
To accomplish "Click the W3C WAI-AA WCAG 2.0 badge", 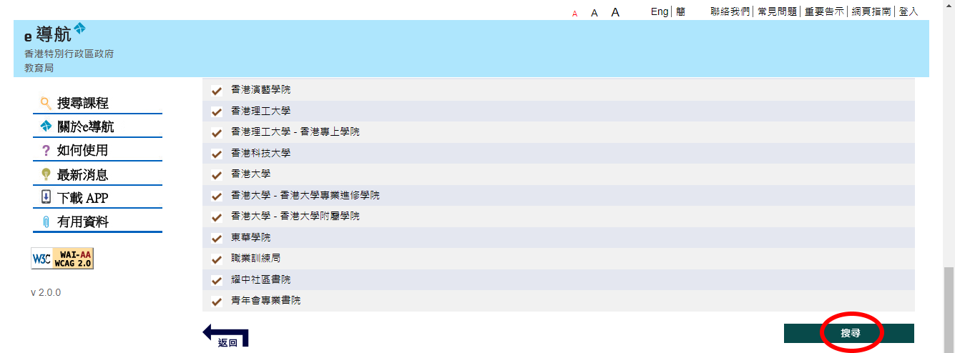I will [62, 259].
